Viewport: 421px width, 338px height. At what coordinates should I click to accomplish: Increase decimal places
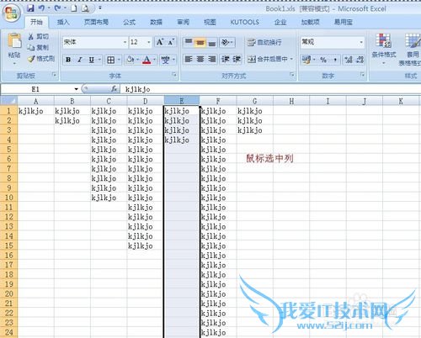point(349,60)
